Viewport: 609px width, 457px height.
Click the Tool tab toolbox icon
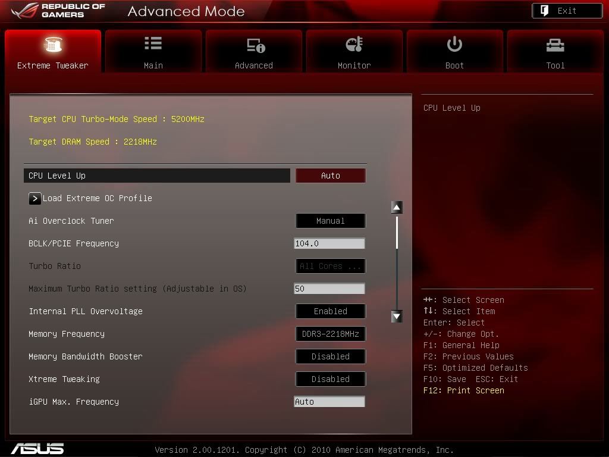[x=555, y=45]
